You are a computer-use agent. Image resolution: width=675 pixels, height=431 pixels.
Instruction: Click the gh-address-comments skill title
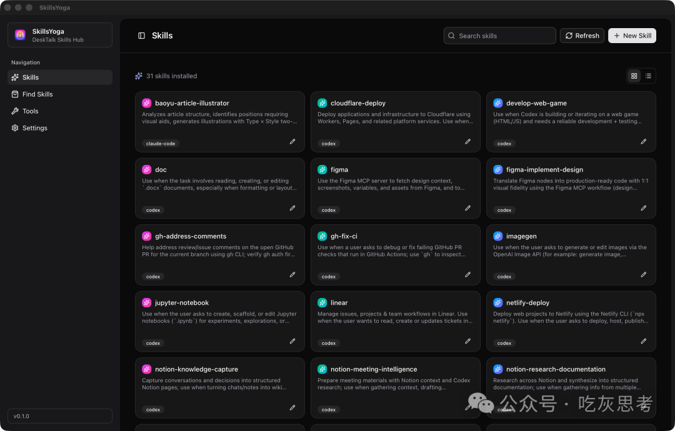coord(191,236)
